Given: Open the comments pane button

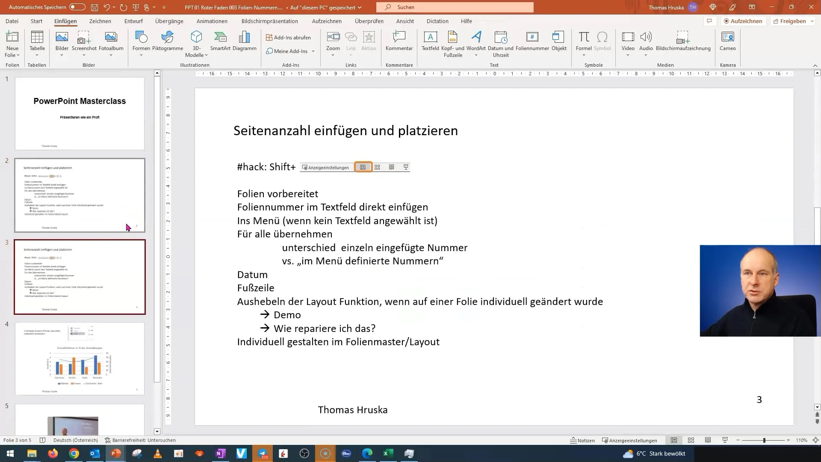Looking at the screenshot, I should (x=709, y=21).
